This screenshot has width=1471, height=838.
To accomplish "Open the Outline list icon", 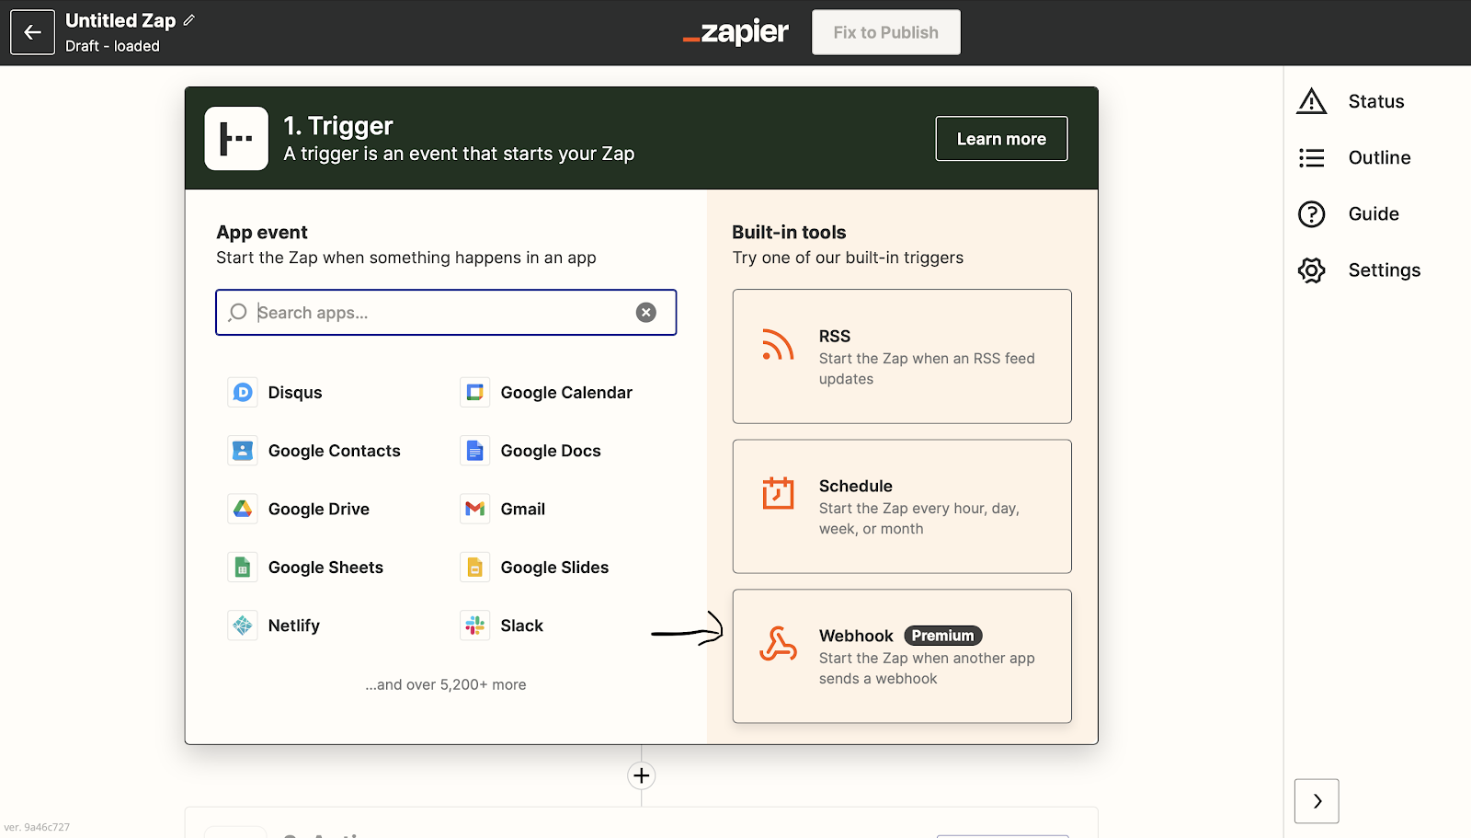I will tap(1312, 158).
